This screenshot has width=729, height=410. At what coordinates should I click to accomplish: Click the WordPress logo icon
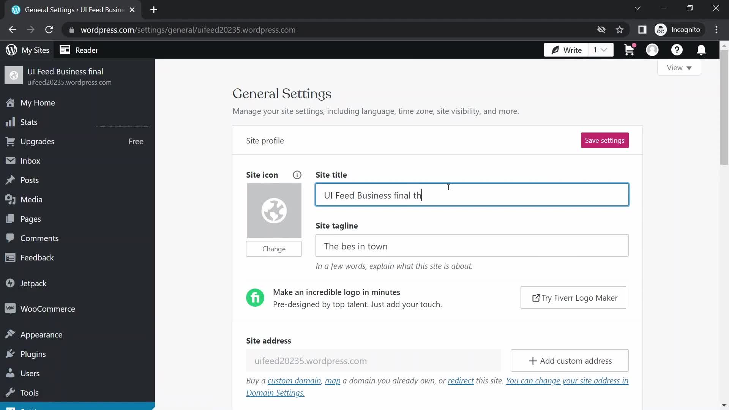11,50
